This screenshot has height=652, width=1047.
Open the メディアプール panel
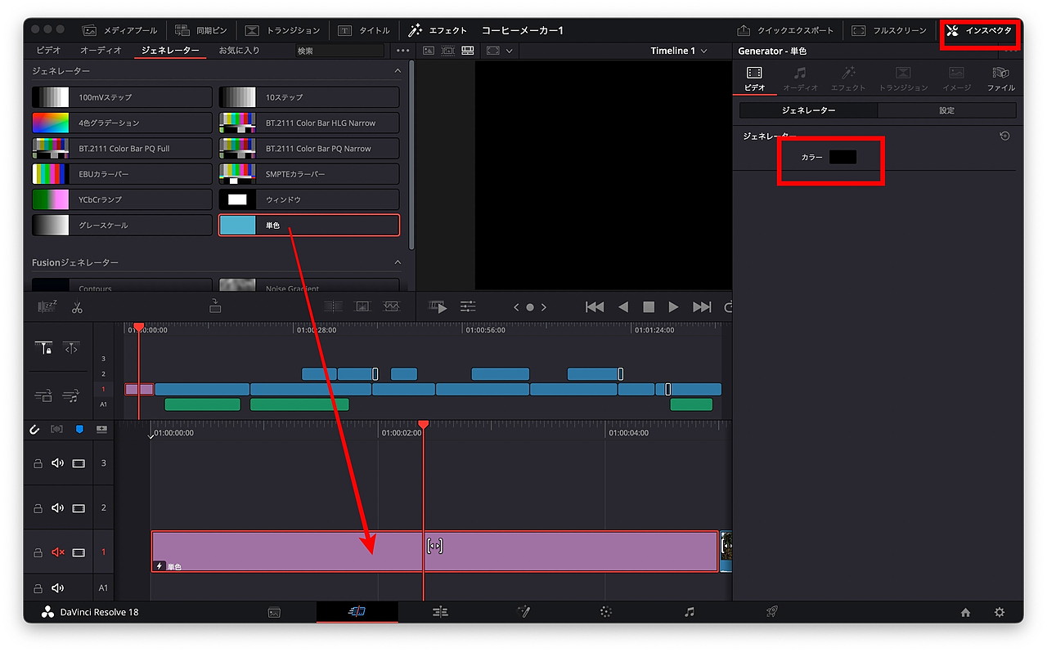(x=120, y=30)
